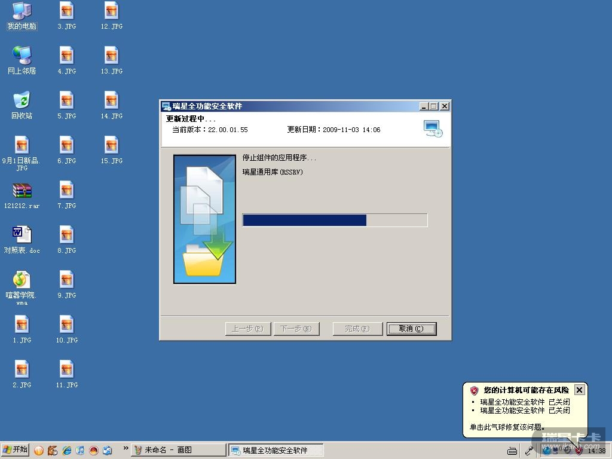Select the 对照表.doc Word document icon
The height and width of the screenshot is (459, 612).
[x=22, y=240]
